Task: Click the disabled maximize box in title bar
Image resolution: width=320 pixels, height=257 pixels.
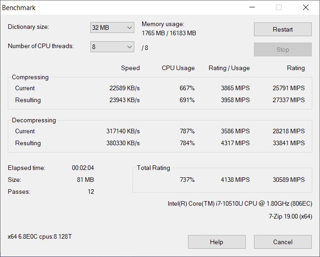Action: pos(279,7)
